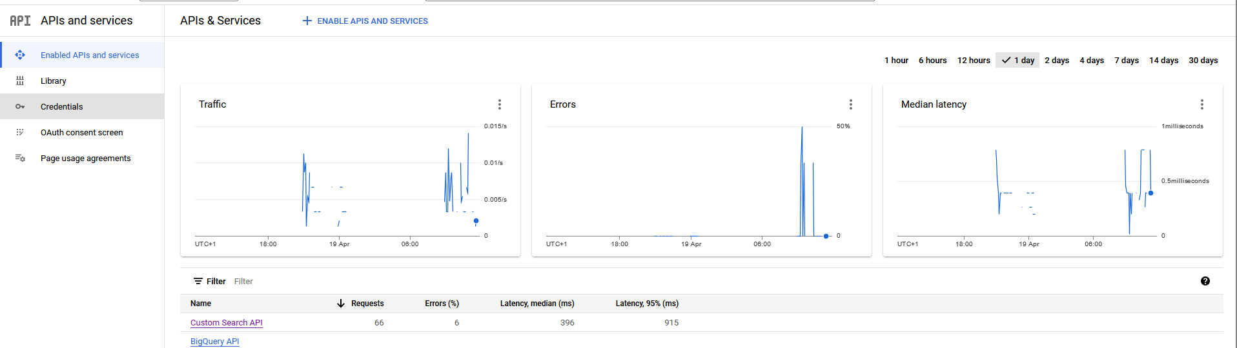Click the APIs and services sidebar title
Image resolution: width=1237 pixels, height=348 pixels.
87,21
